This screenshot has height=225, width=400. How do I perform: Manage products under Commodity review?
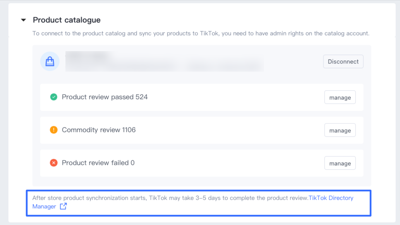[340, 131]
